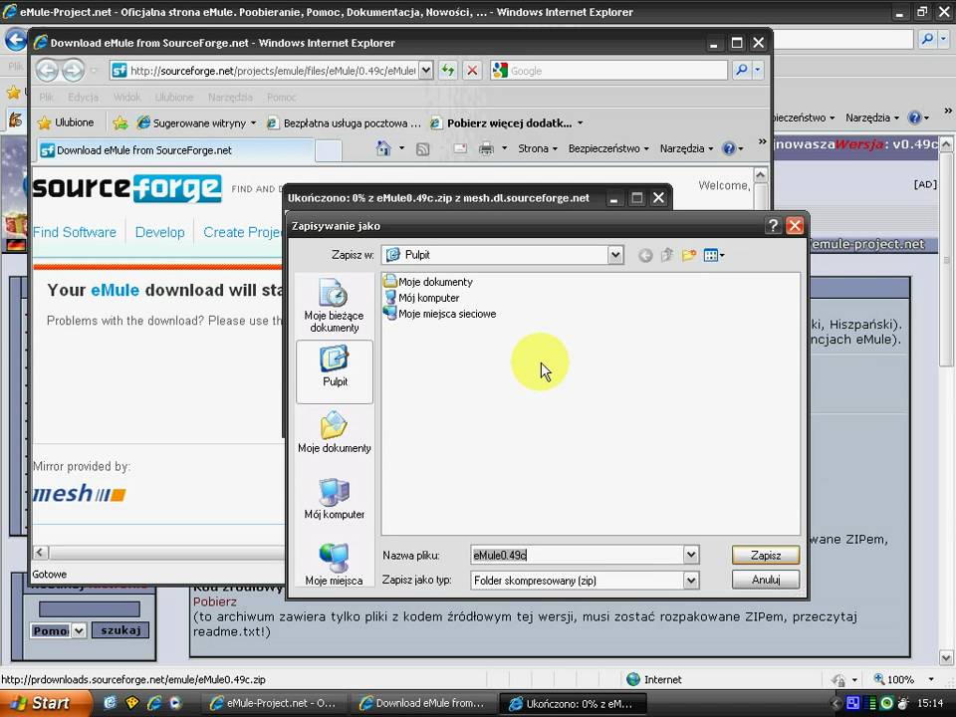The width and height of the screenshot is (956, 717).
Task: Click the home icon in SourceForge toolbar
Action: pos(382,148)
